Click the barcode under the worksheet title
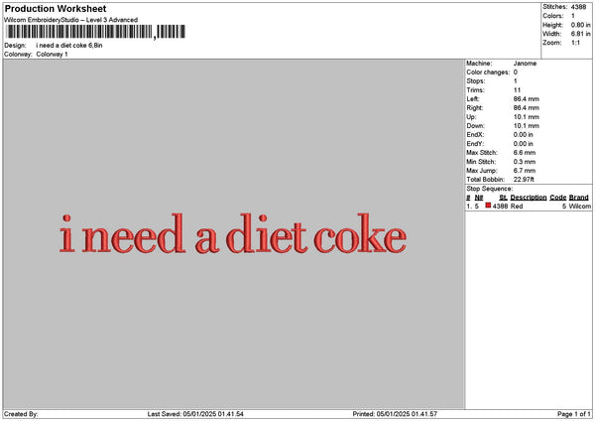This screenshot has width=595, height=421. pyautogui.click(x=95, y=32)
